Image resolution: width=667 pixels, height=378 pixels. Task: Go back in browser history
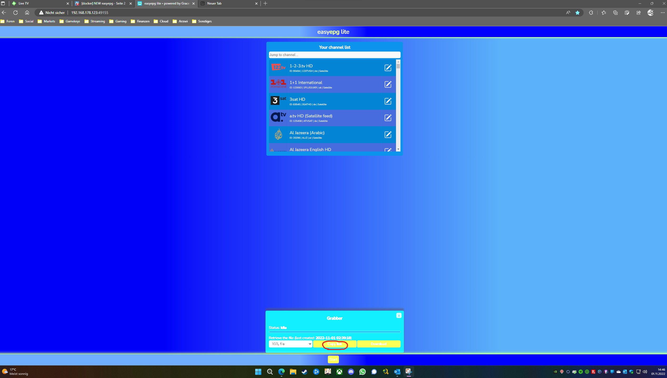(x=4, y=13)
